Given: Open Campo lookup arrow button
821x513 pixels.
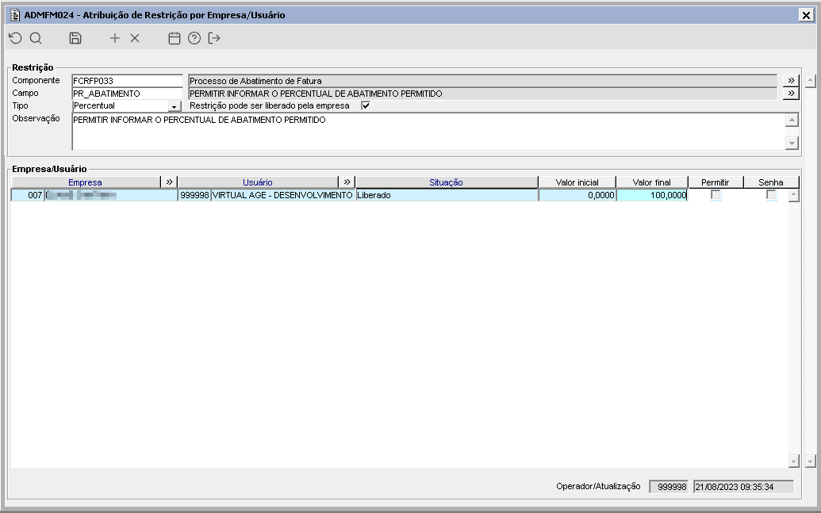Looking at the screenshot, I should [791, 94].
